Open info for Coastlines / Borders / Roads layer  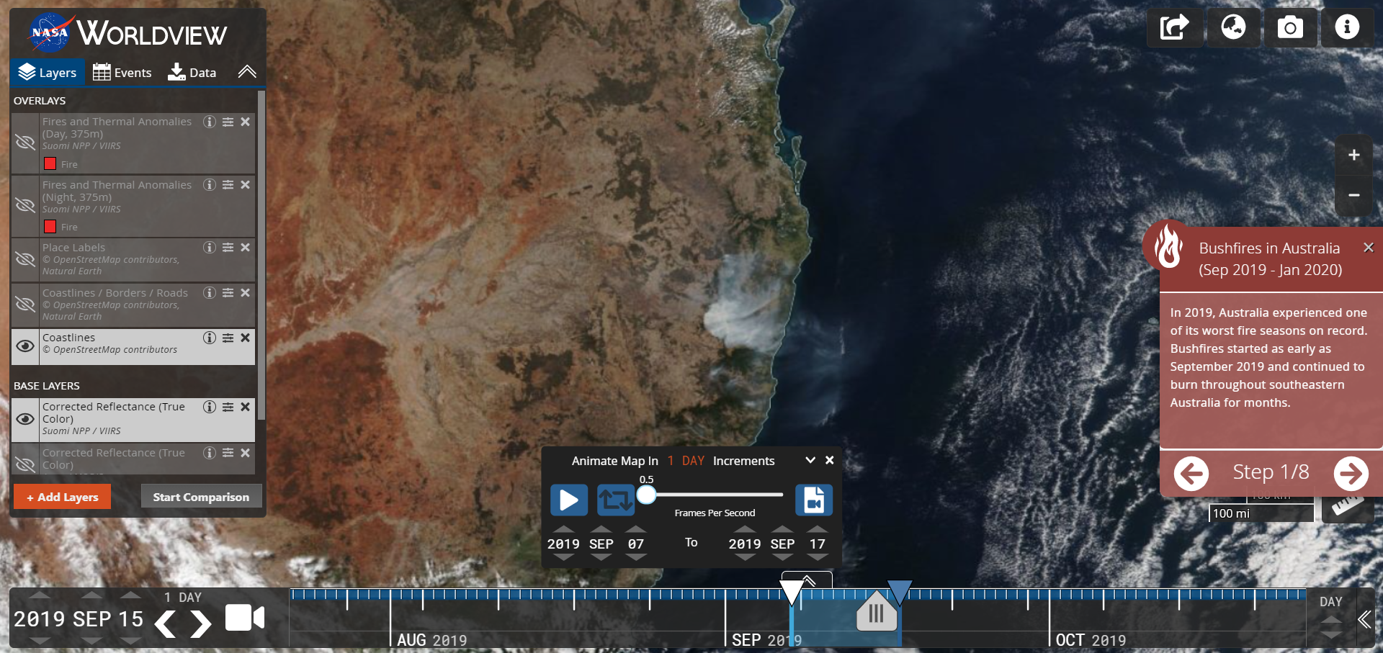[x=210, y=293]
